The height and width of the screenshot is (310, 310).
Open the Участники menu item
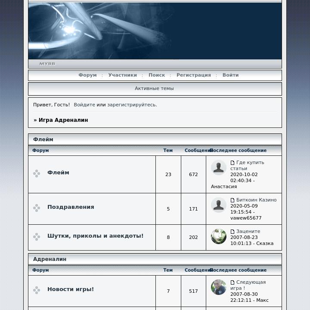tap(123, 75)
